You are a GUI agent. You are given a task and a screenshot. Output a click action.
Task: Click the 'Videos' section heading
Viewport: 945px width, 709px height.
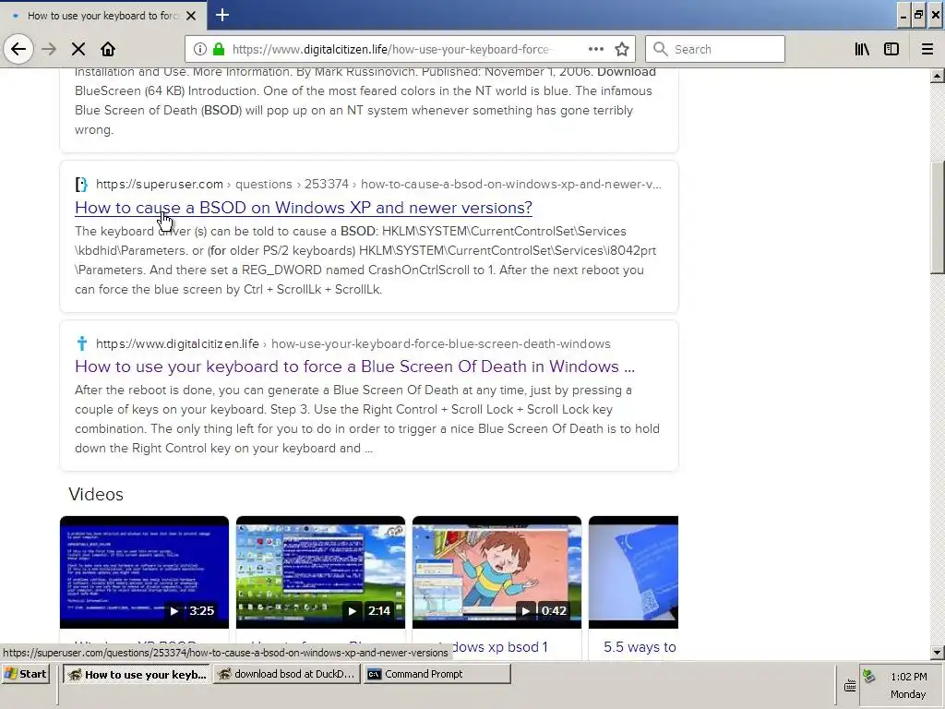pyautogui.click(x=96, y=495)
